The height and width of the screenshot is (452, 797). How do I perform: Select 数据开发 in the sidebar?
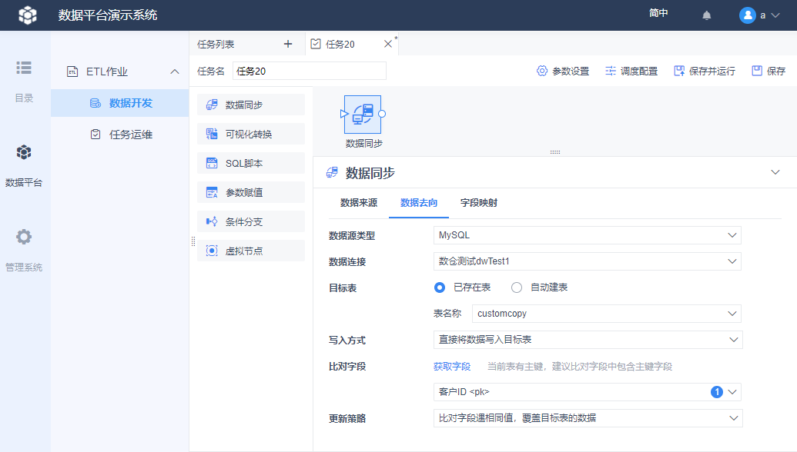(x=120, y=103)
